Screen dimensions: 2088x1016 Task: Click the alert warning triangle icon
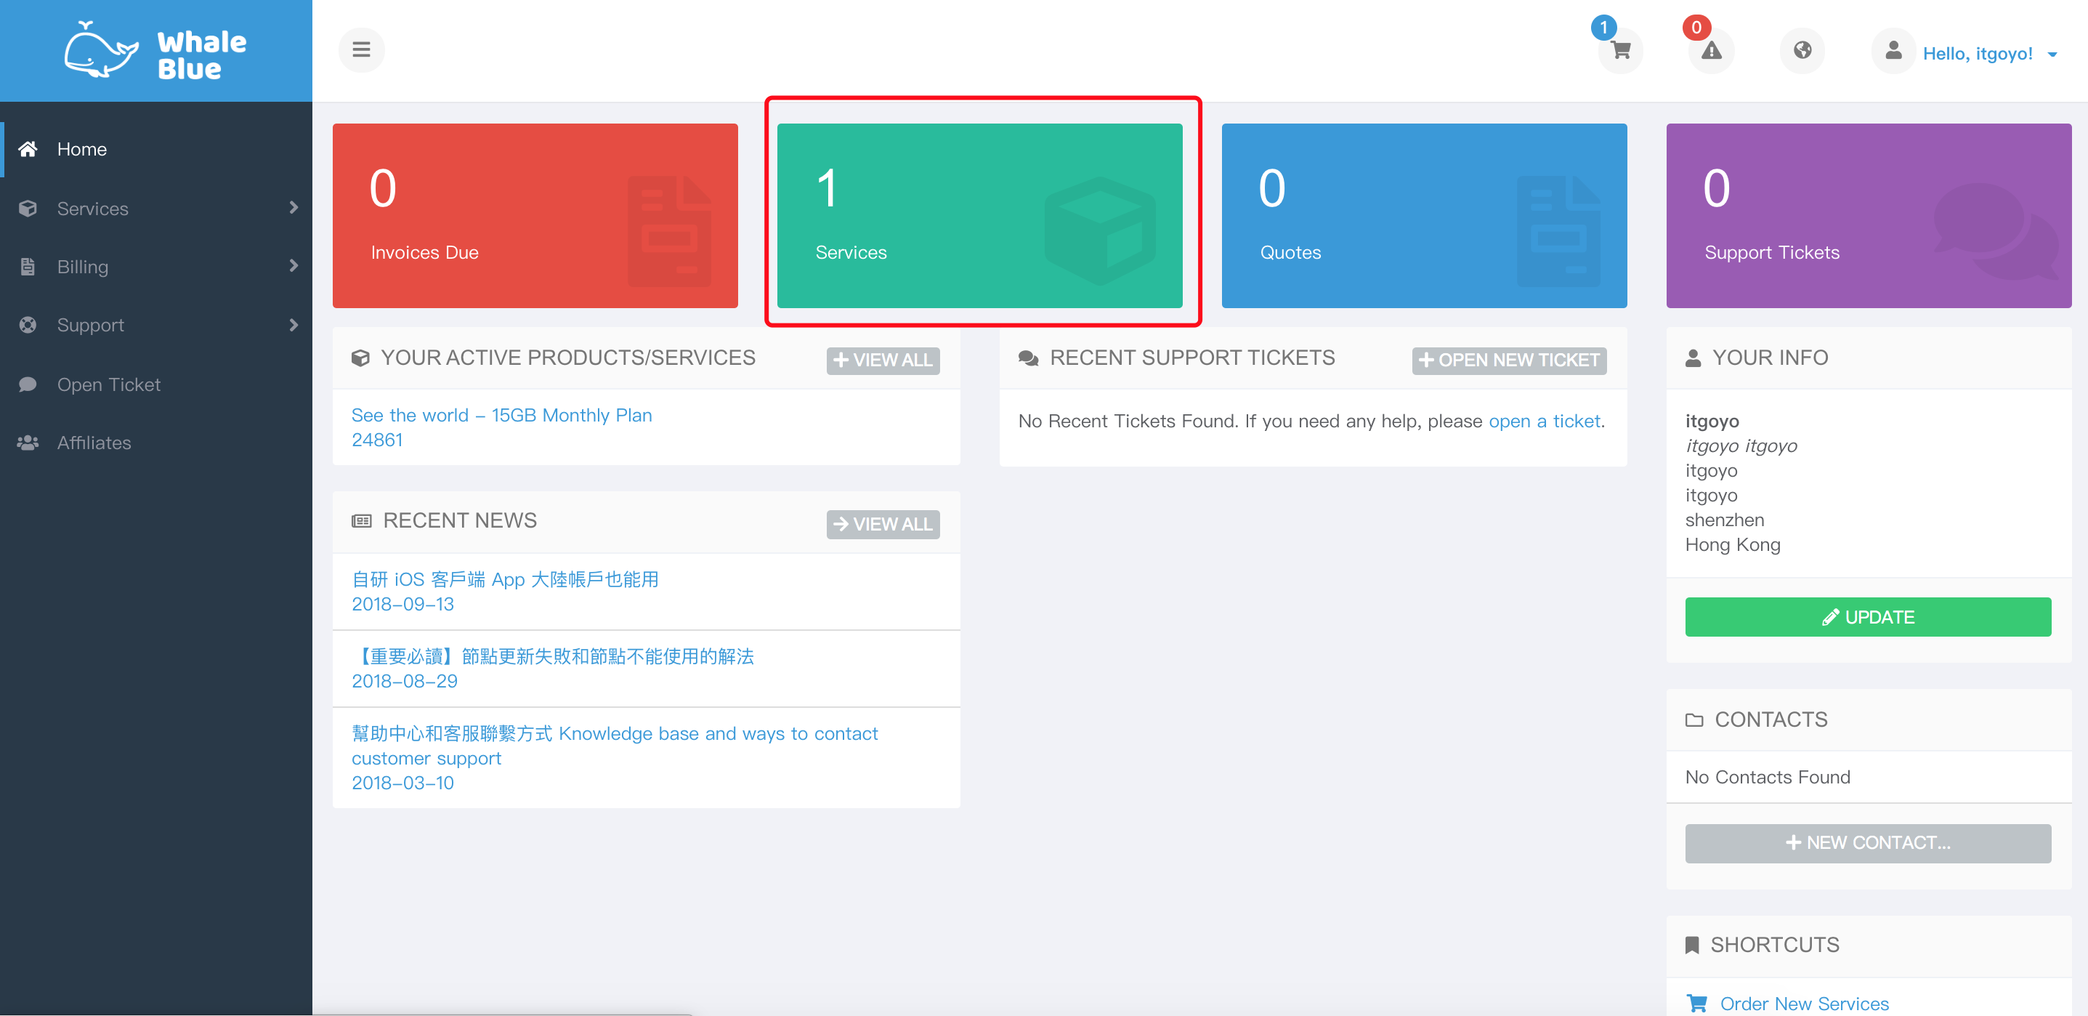tap(1710, 51)
